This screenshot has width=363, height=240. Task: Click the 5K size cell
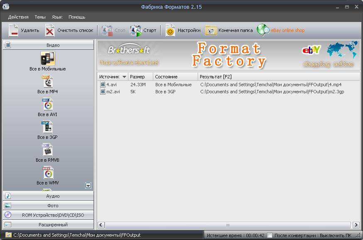point(133,92)
